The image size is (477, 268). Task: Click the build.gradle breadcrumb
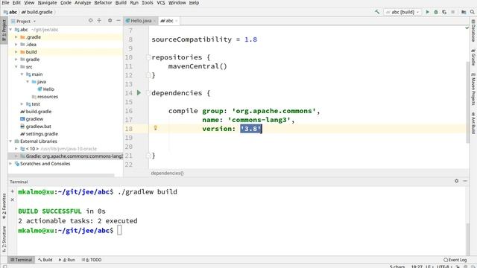click(x=37, y=12)
